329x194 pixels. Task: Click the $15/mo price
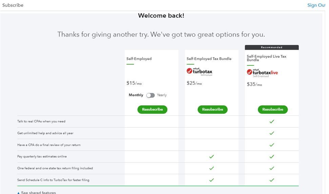click(x=134, y=83)
